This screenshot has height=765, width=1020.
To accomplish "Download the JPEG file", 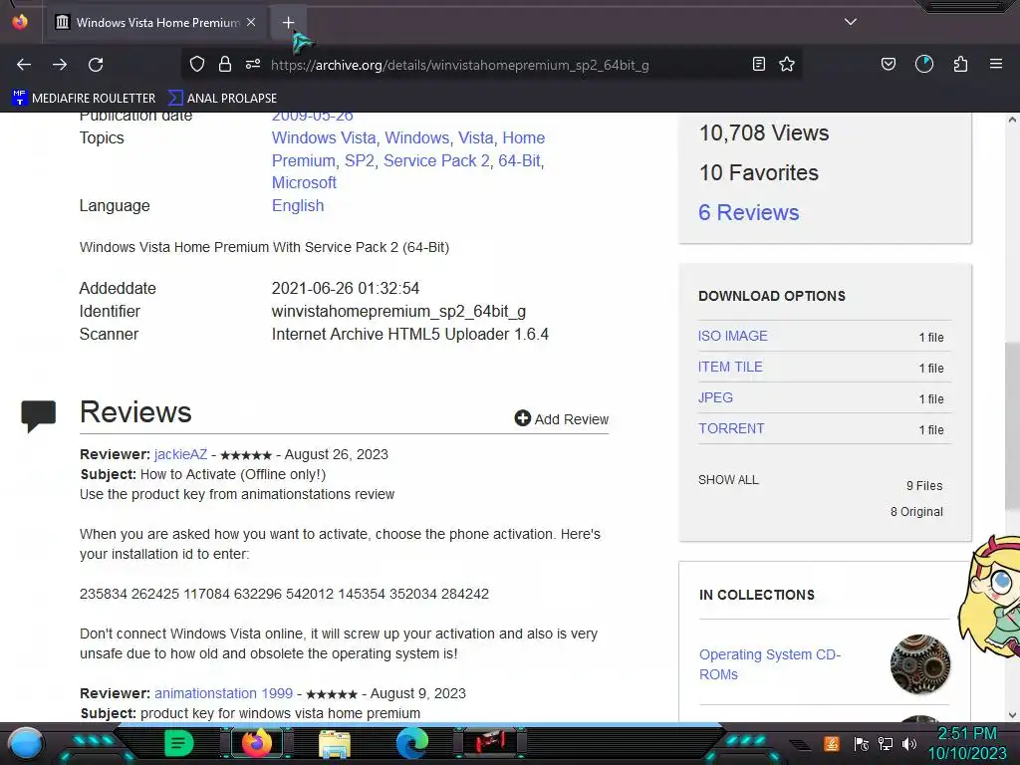I will coord(715,397).
